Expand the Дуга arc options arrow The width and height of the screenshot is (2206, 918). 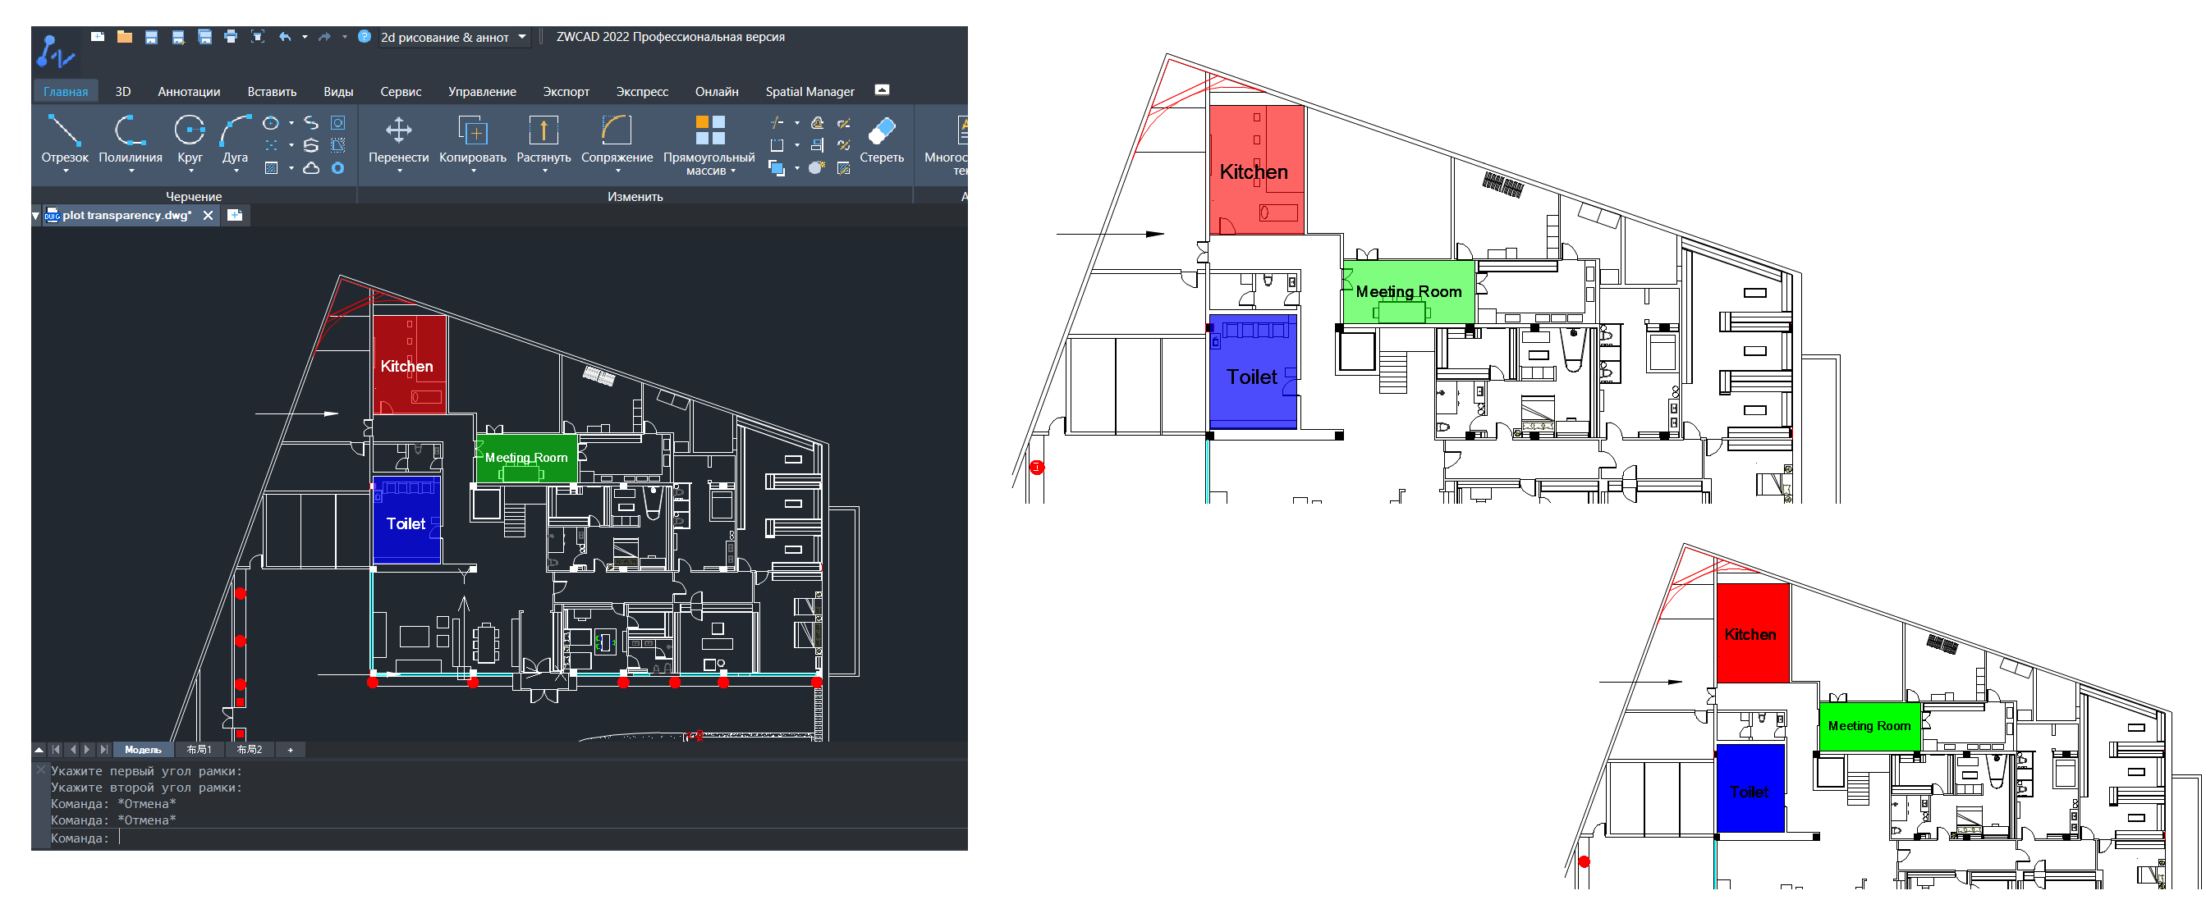236,171
